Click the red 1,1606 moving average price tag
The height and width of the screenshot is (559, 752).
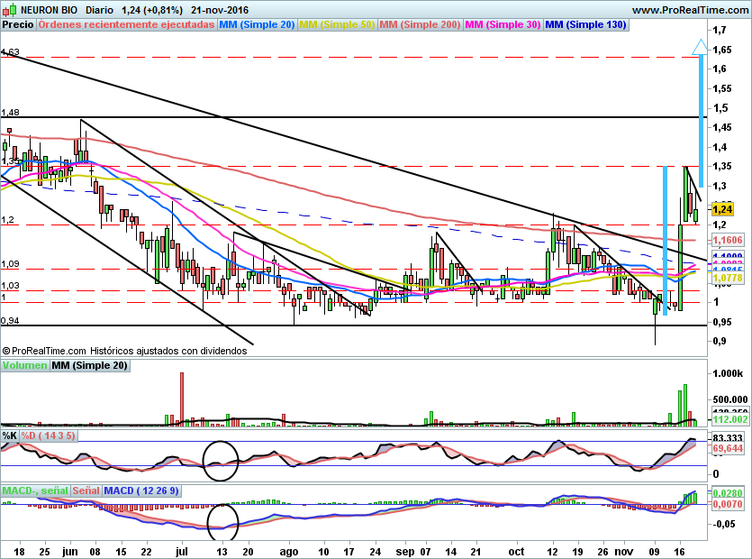coord(727,241)
